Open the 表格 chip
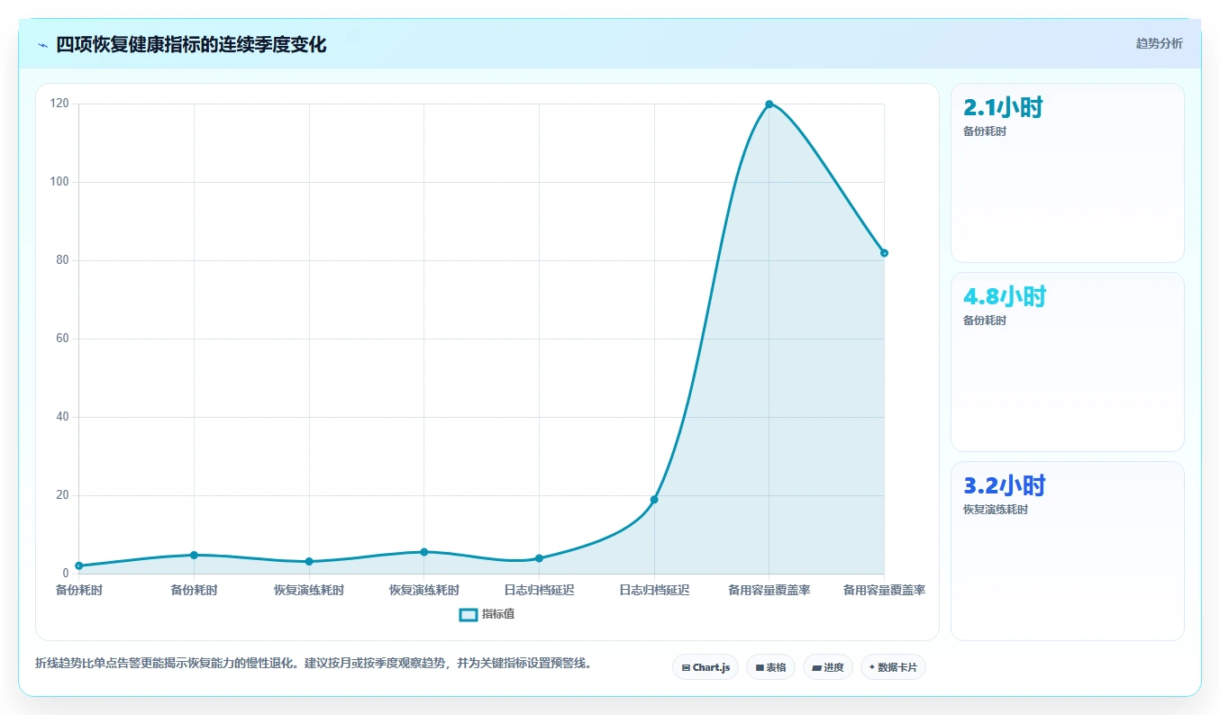The width and height of the screenshot is (1220, 715). [x=770, y=667]
